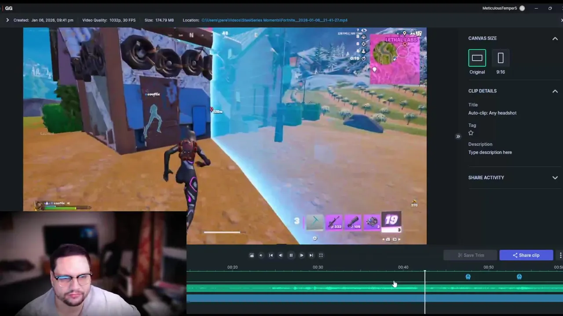Edit the clip title field

[x=492, y=113]
